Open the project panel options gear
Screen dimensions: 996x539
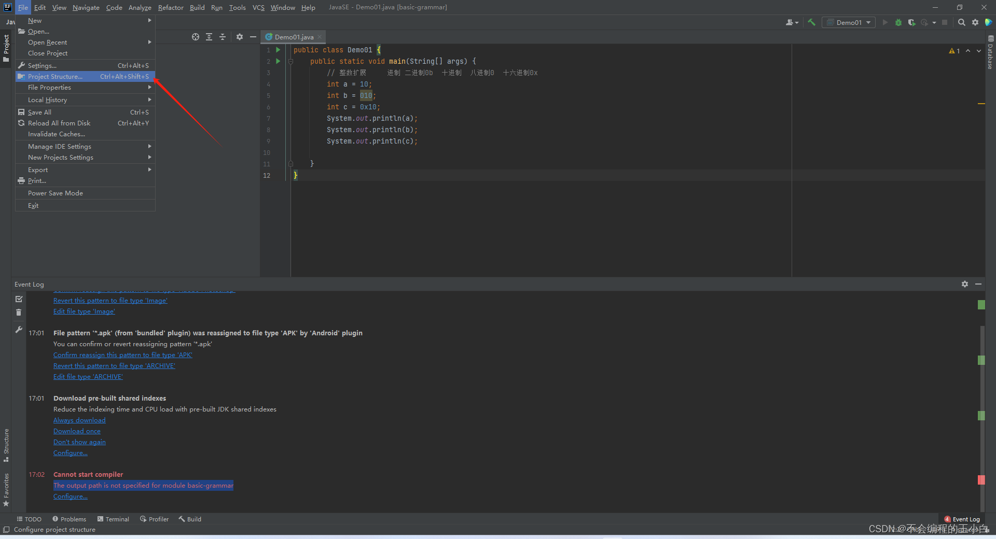coord(240,37)
